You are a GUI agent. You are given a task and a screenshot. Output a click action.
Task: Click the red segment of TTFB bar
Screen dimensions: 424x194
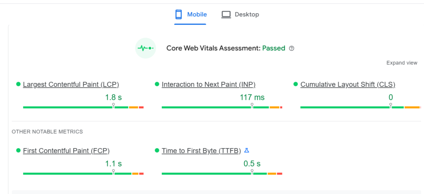pos(279,173)
